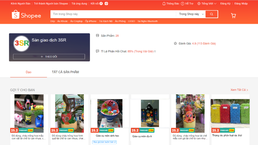
Task: Click the 3SR shop avatar
Action: pyautogui.click(x=21, y=44)
